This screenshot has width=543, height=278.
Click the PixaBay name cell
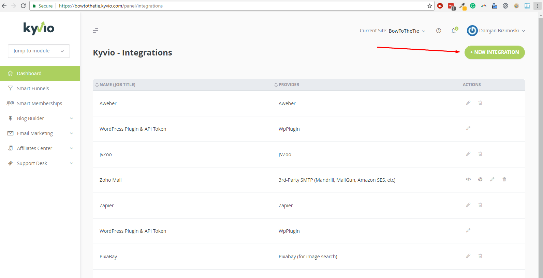click(x=108, y=257)
